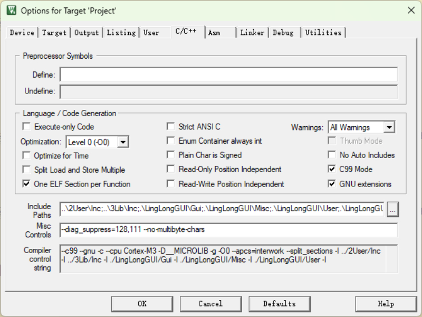Go to the Target tab

pyautogui.click(x=54, y=33)
